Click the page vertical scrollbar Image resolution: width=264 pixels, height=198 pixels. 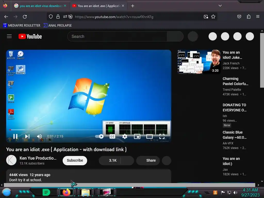click(x=262, y=60)
